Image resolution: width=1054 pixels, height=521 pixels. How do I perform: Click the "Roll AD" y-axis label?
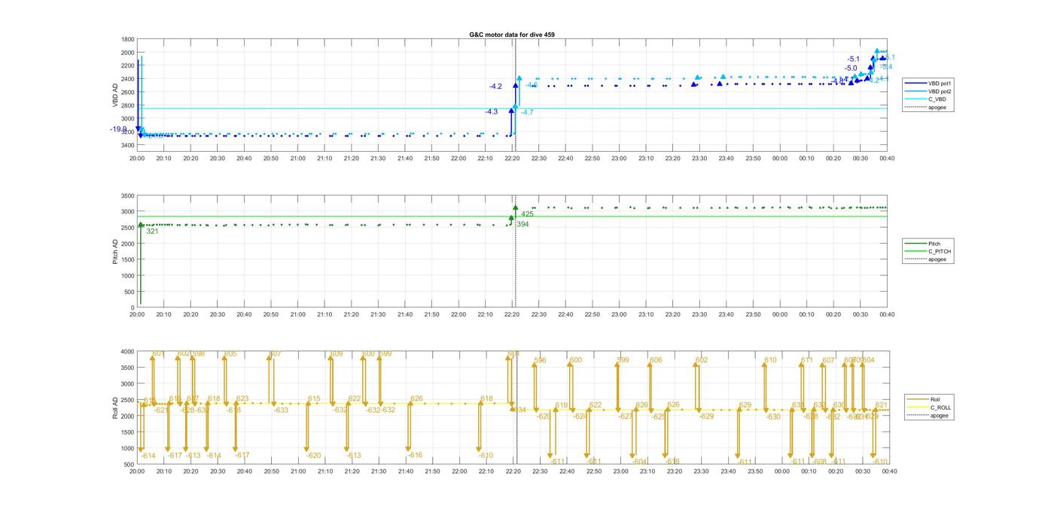[x=115, y=408]
